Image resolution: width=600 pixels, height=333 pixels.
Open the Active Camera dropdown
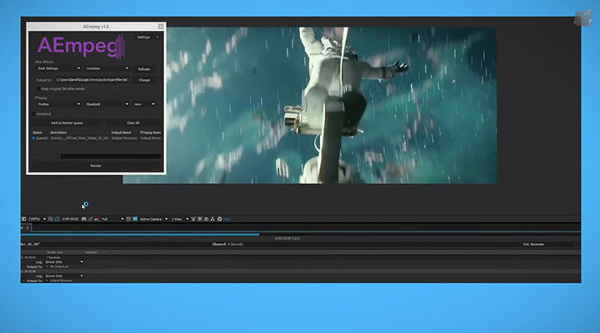point(153,219)
